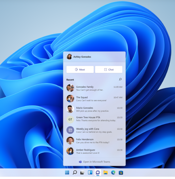Open The Squad group chat
Screen dimensions: 175x179
point(94,99)
